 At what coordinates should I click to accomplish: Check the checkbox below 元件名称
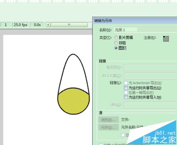pyautogui.click(x=123, y=135)
